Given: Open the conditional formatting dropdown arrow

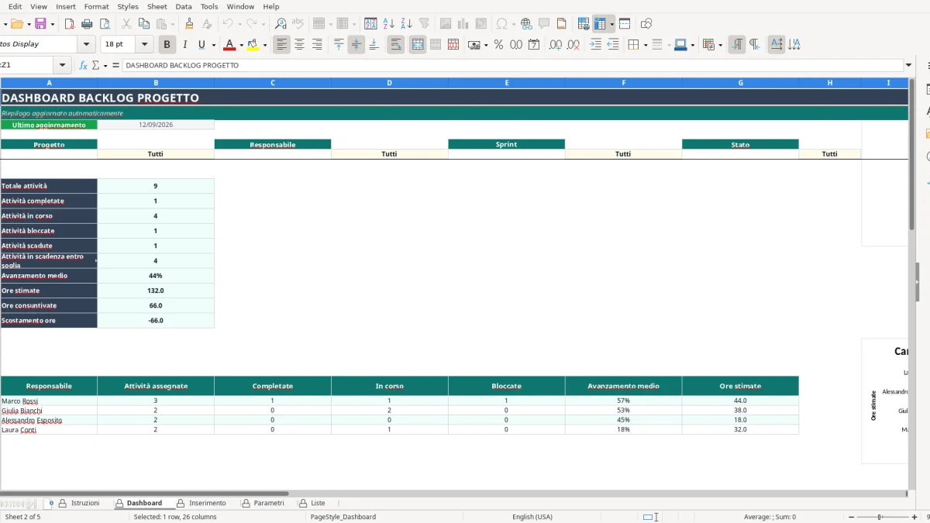Looking at the screenshot, I should pyautogui.click(x=720, y=45).
